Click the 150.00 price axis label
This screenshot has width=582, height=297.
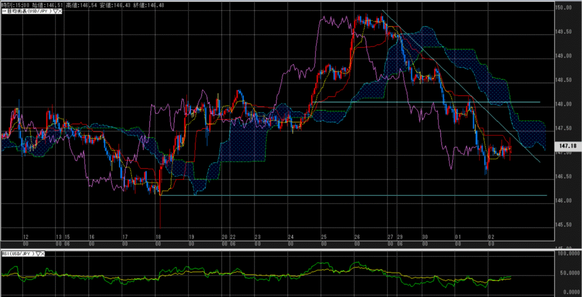(564, 8)
